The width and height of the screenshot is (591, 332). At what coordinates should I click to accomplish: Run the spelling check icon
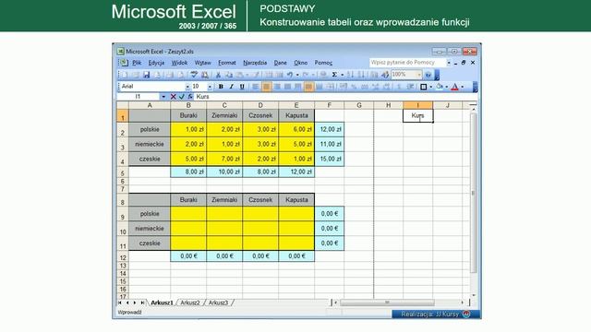(x=194, y=75)
